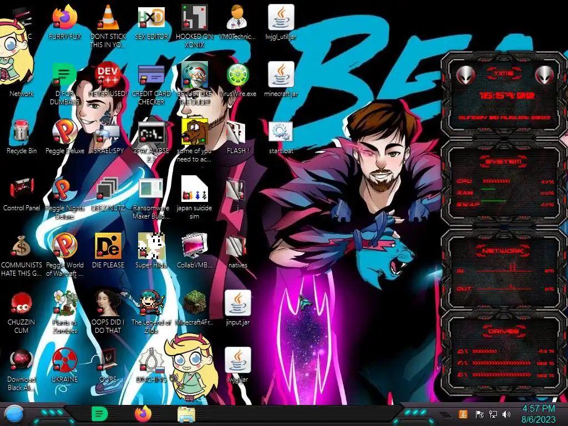Launch The Legend of Zilda
This screenshot has height=426, width=568.
[151, 303]
